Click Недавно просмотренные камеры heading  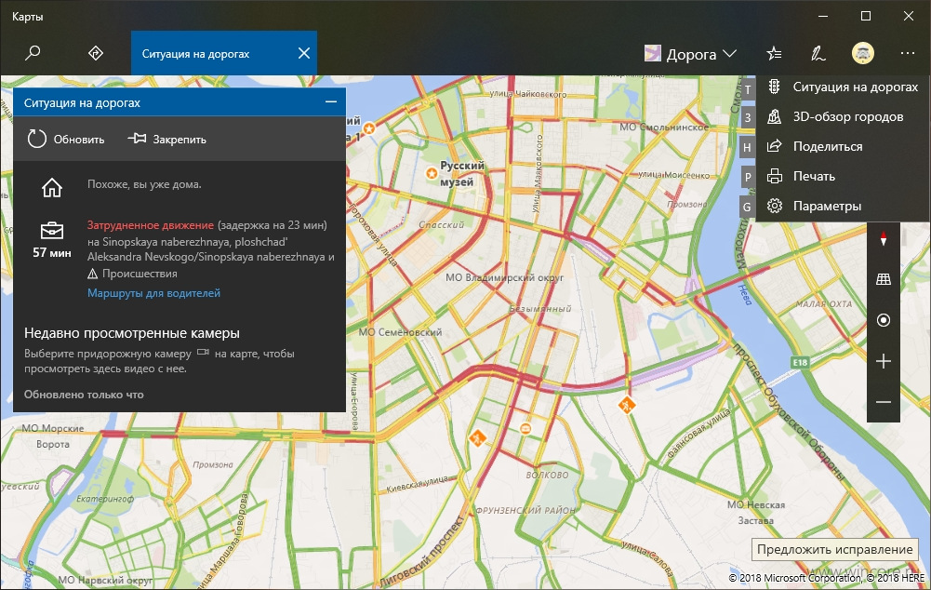pos(132,333)
